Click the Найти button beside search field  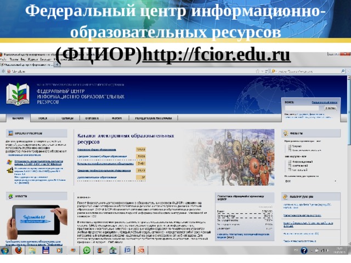pos(330,108)
